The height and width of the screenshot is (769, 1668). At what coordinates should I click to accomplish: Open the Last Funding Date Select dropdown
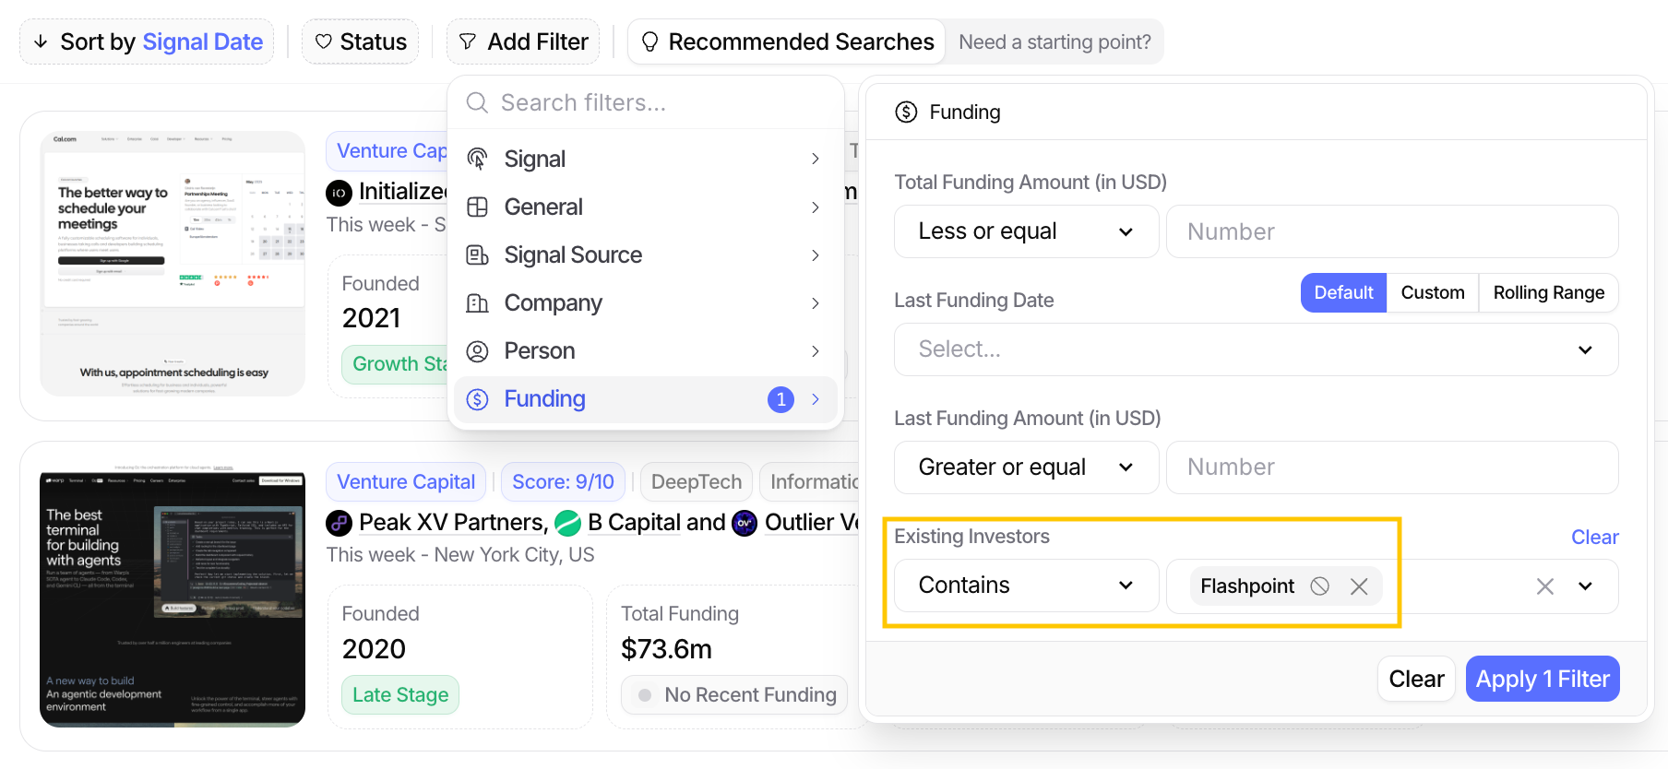point(1256,349)
